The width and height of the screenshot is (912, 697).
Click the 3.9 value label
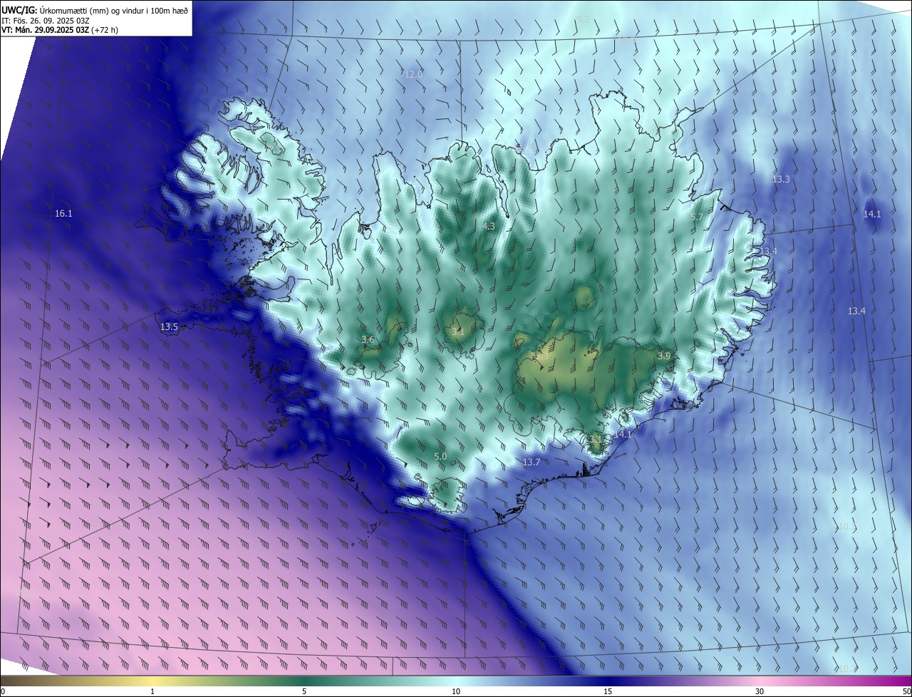coord(664,356)
